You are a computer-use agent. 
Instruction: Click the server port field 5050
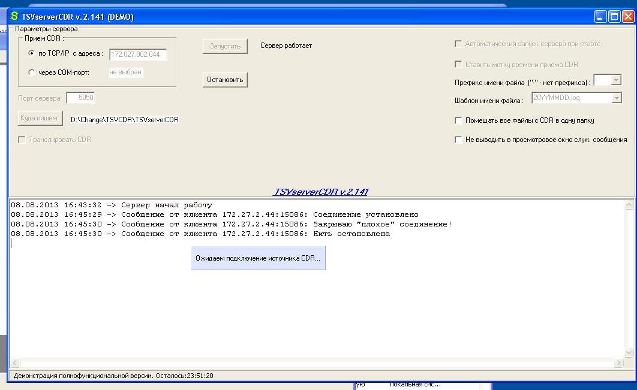[80, 98]
